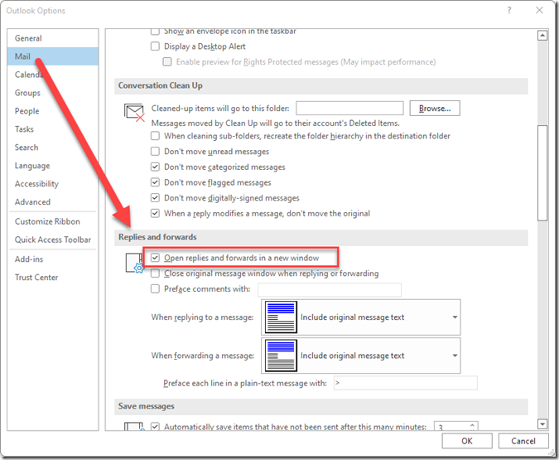Click the Conversation Clean Up section header

click(321, 86)
